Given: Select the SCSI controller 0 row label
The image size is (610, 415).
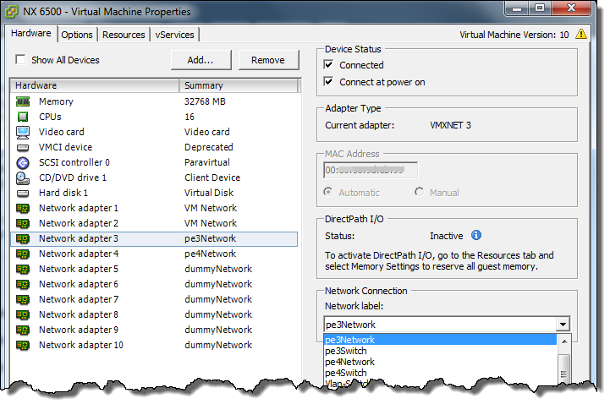Looking at the screenshot, I should pyautogui.click(x=74, y=162).
